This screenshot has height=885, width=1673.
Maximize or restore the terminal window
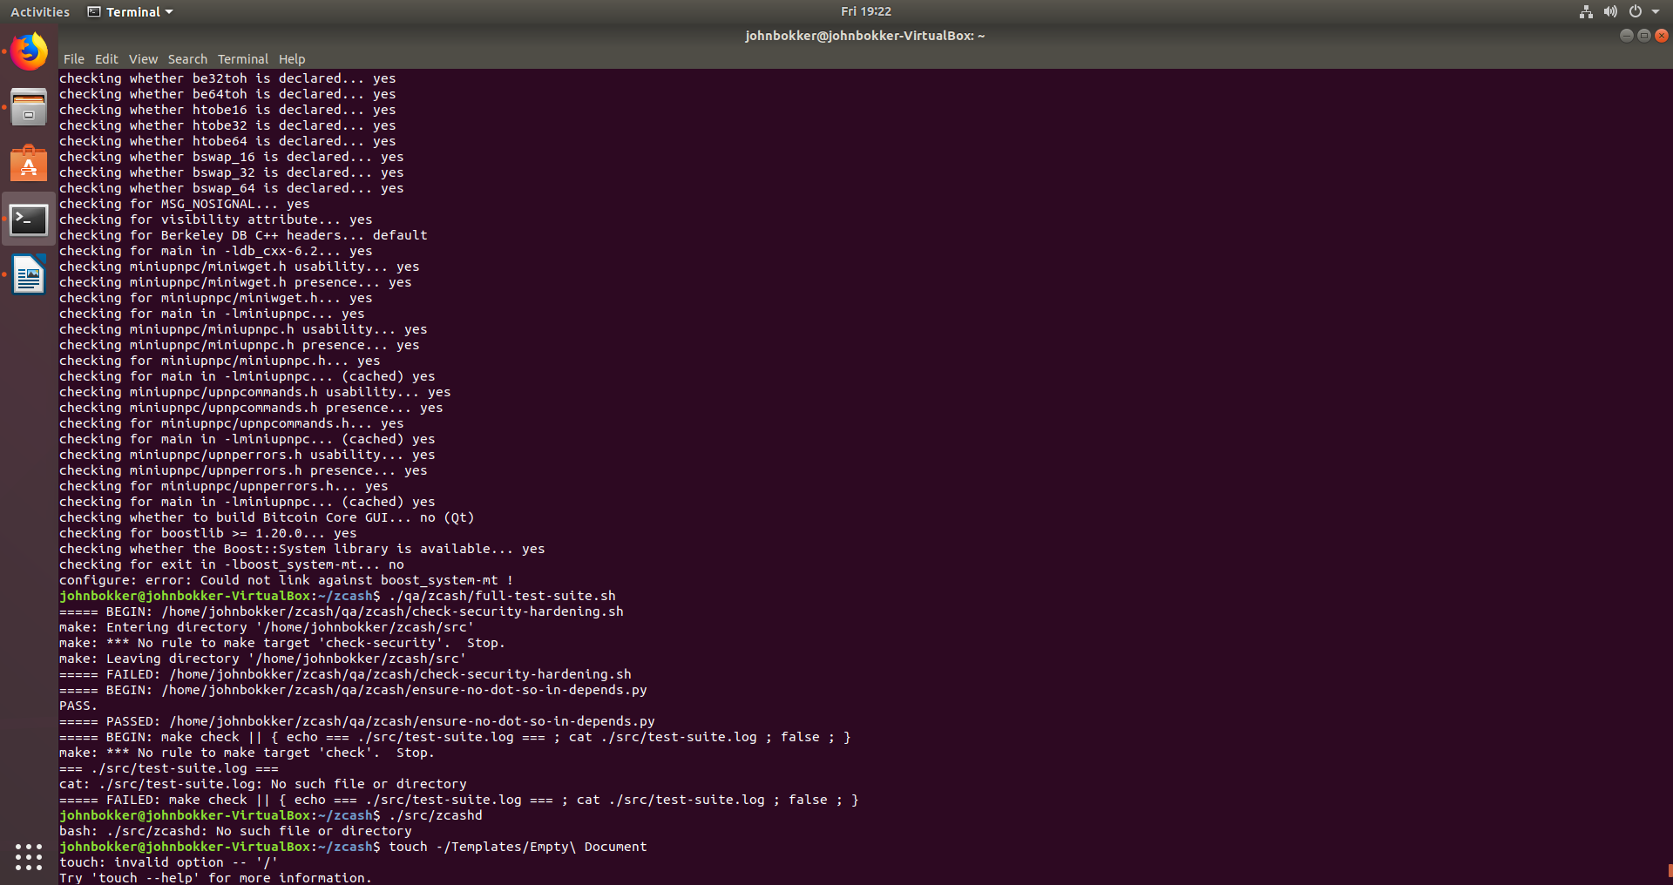click(x=1643, y=36)
